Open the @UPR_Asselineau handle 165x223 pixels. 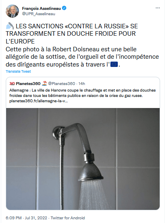pyautogui.click(x=38, y=14)
